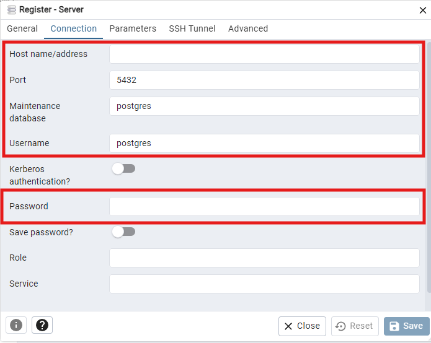431x343 pixels.
Task: Focus the Password field
Action: 264,206
